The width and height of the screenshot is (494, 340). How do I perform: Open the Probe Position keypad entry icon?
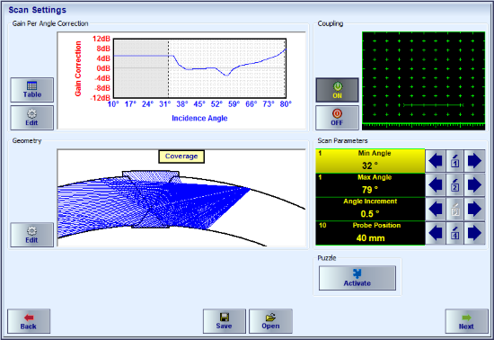pyautogui.click(x=455, y=233)
